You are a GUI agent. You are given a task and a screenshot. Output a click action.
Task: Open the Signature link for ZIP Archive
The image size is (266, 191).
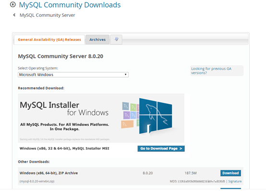click(x=235, y=181)
